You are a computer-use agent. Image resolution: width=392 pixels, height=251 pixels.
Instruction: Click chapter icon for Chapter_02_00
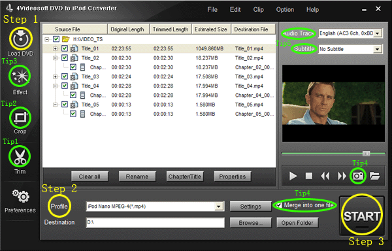pos(82,67)
